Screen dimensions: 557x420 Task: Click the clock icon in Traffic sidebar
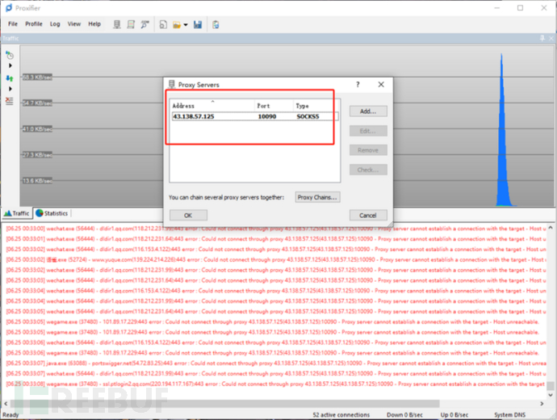pyautogui.click(x=10, y=55)
